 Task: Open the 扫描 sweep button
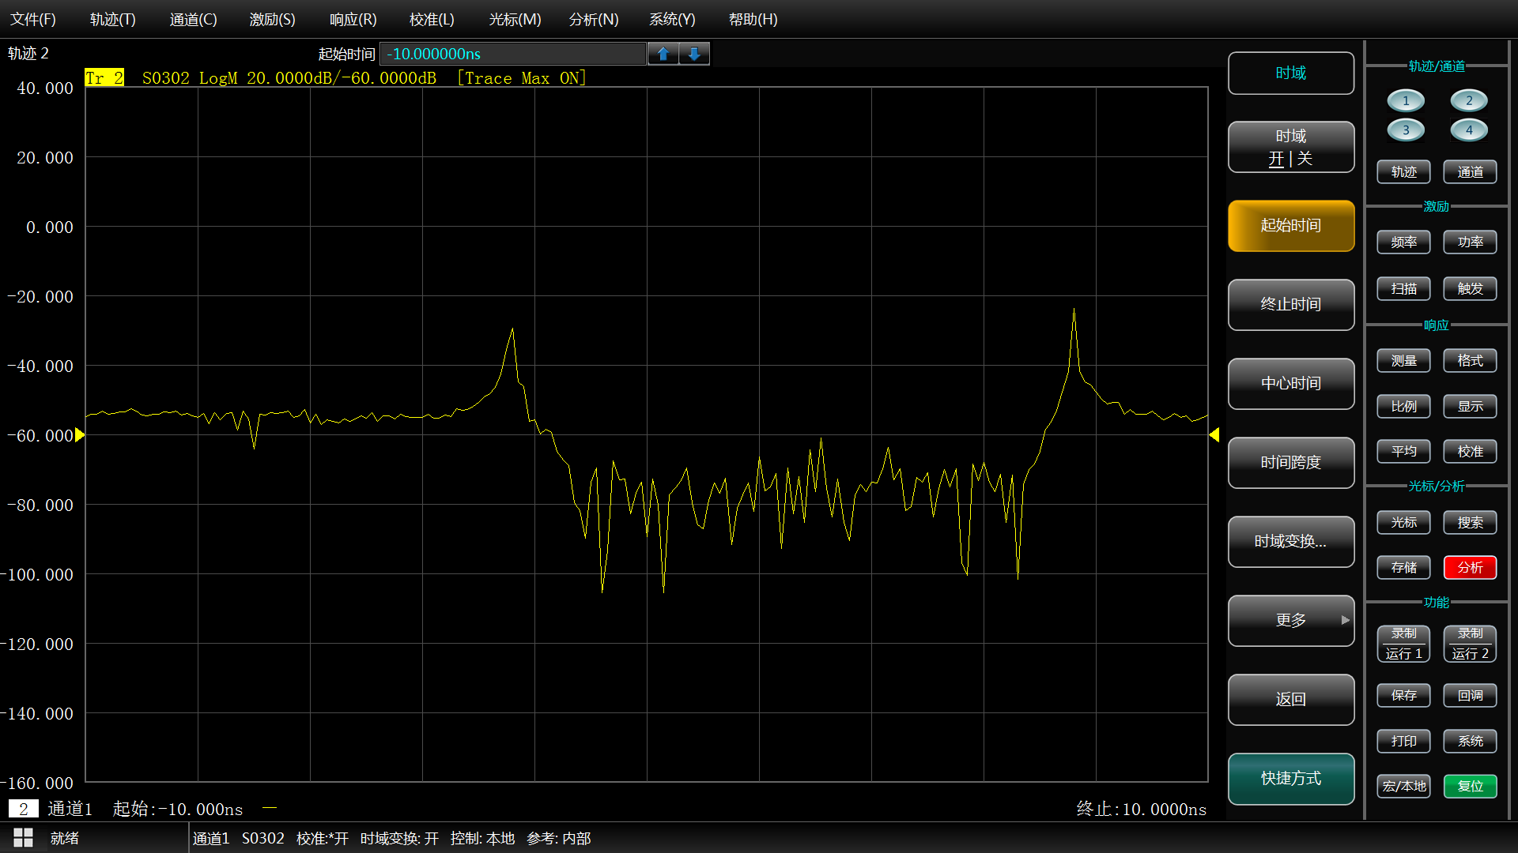pyautogui.click(x=1403, y=289)
